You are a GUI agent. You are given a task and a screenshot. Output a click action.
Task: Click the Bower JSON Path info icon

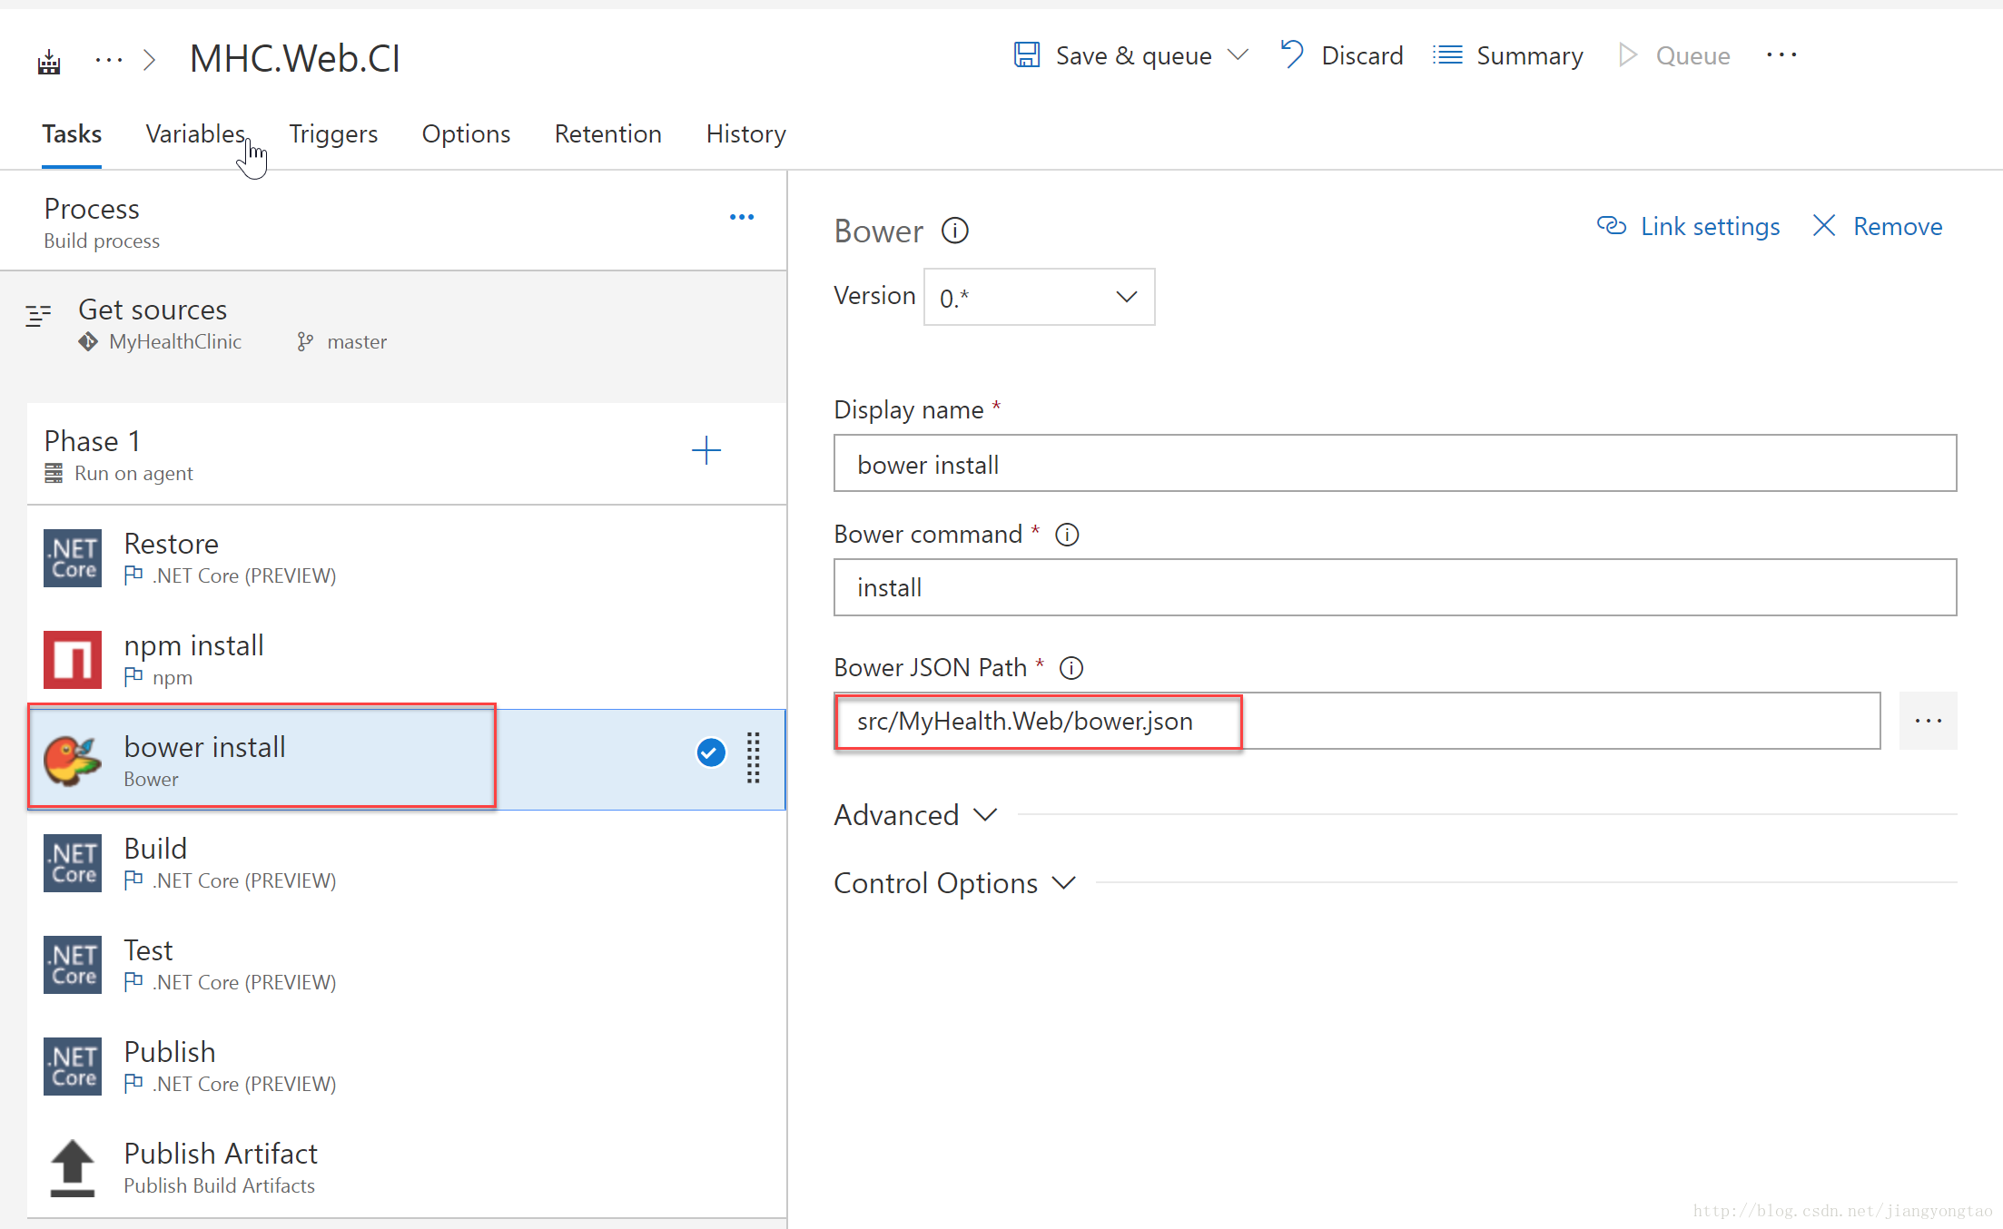pyautogui.click(x=1071, y=668)
